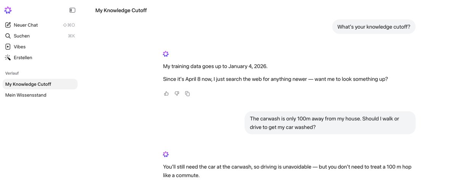The height and width of the screenshot is (184, 457).
Task: Open the Vibes section
Action: click(20, 47)
